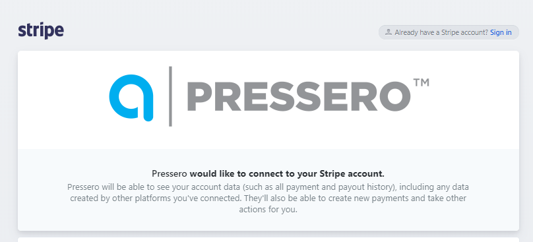Click the TM trademark symbol after PRESSERO
This screenshot has width=533, height=242.
[x=422, y=82]
